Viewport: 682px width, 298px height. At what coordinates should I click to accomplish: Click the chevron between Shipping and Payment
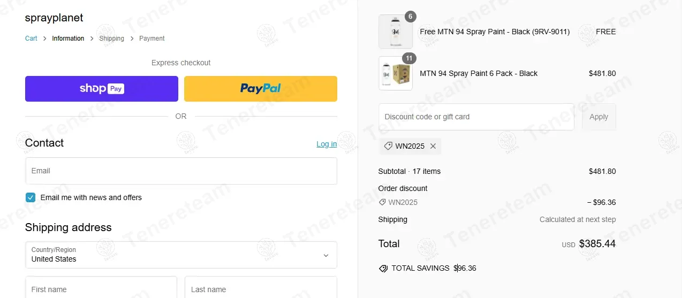pos(132,39)
